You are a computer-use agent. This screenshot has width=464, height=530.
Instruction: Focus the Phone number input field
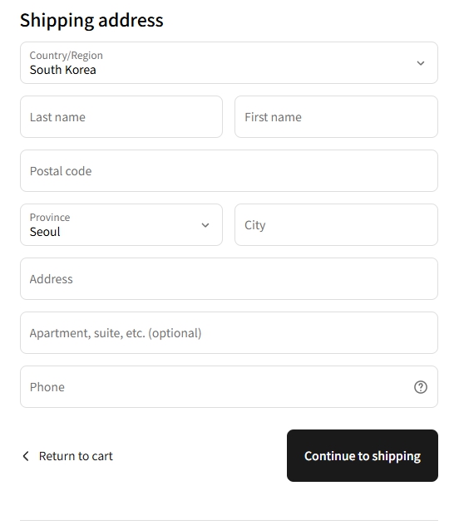(229, 386)
